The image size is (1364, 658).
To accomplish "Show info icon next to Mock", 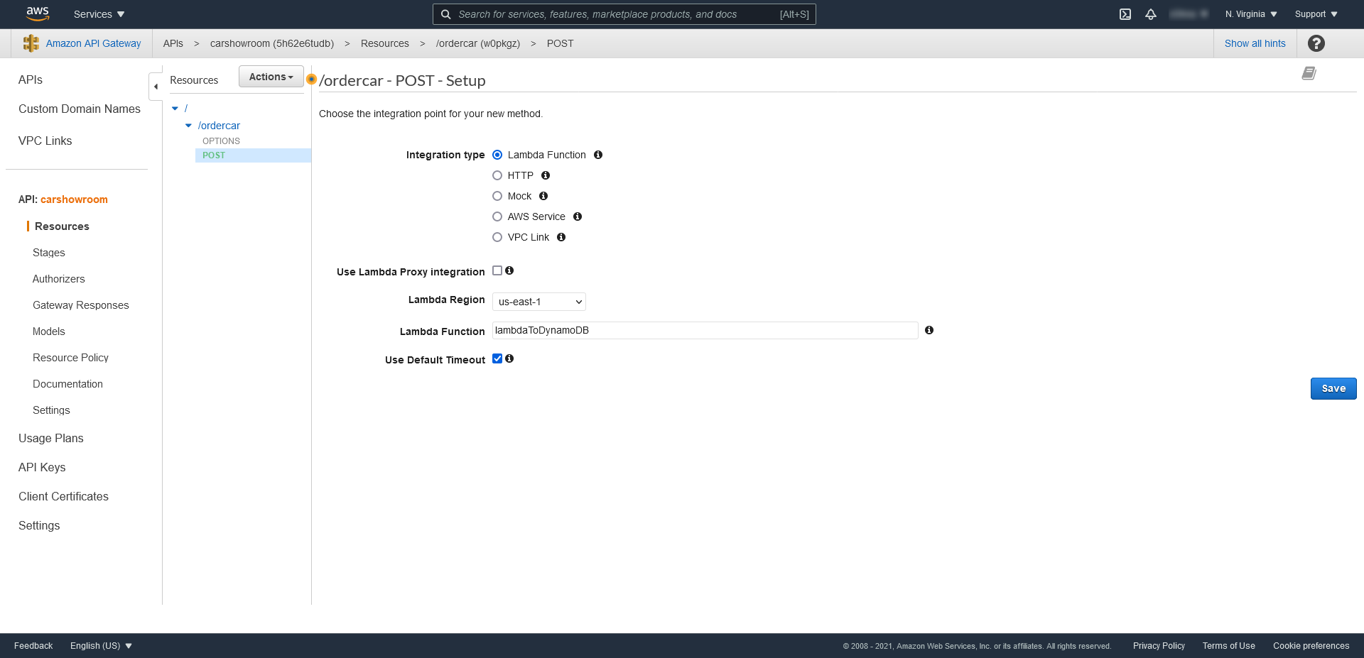I will click(543, 196).
